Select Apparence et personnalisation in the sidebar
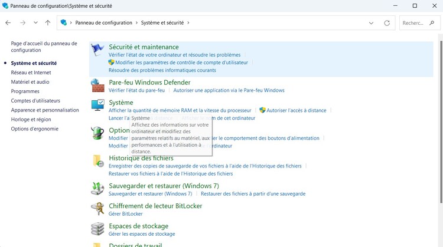This screenshot has height=247, width=443. click(x=45, y=110)
